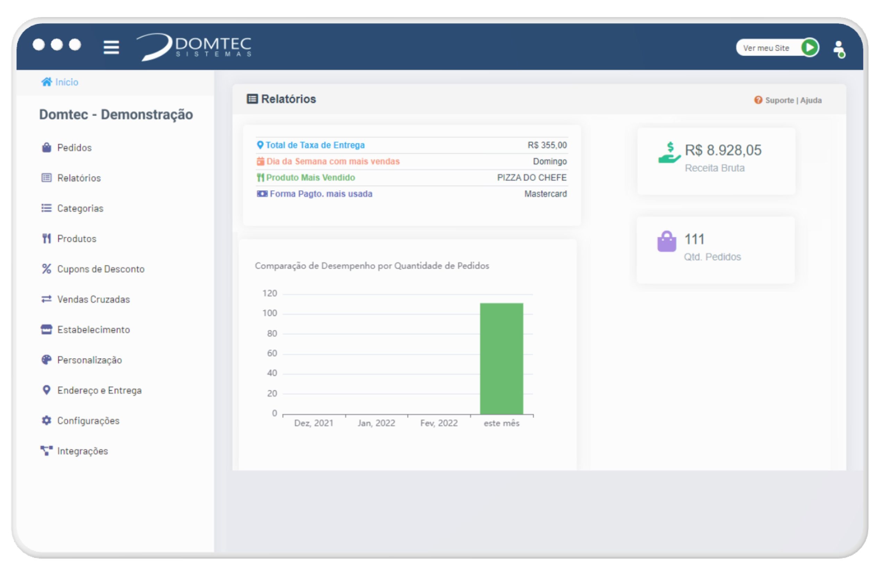889x572 pixels.
Task: Select Vendas Cruzadas in the sidebar
Action: click(93, 299)
